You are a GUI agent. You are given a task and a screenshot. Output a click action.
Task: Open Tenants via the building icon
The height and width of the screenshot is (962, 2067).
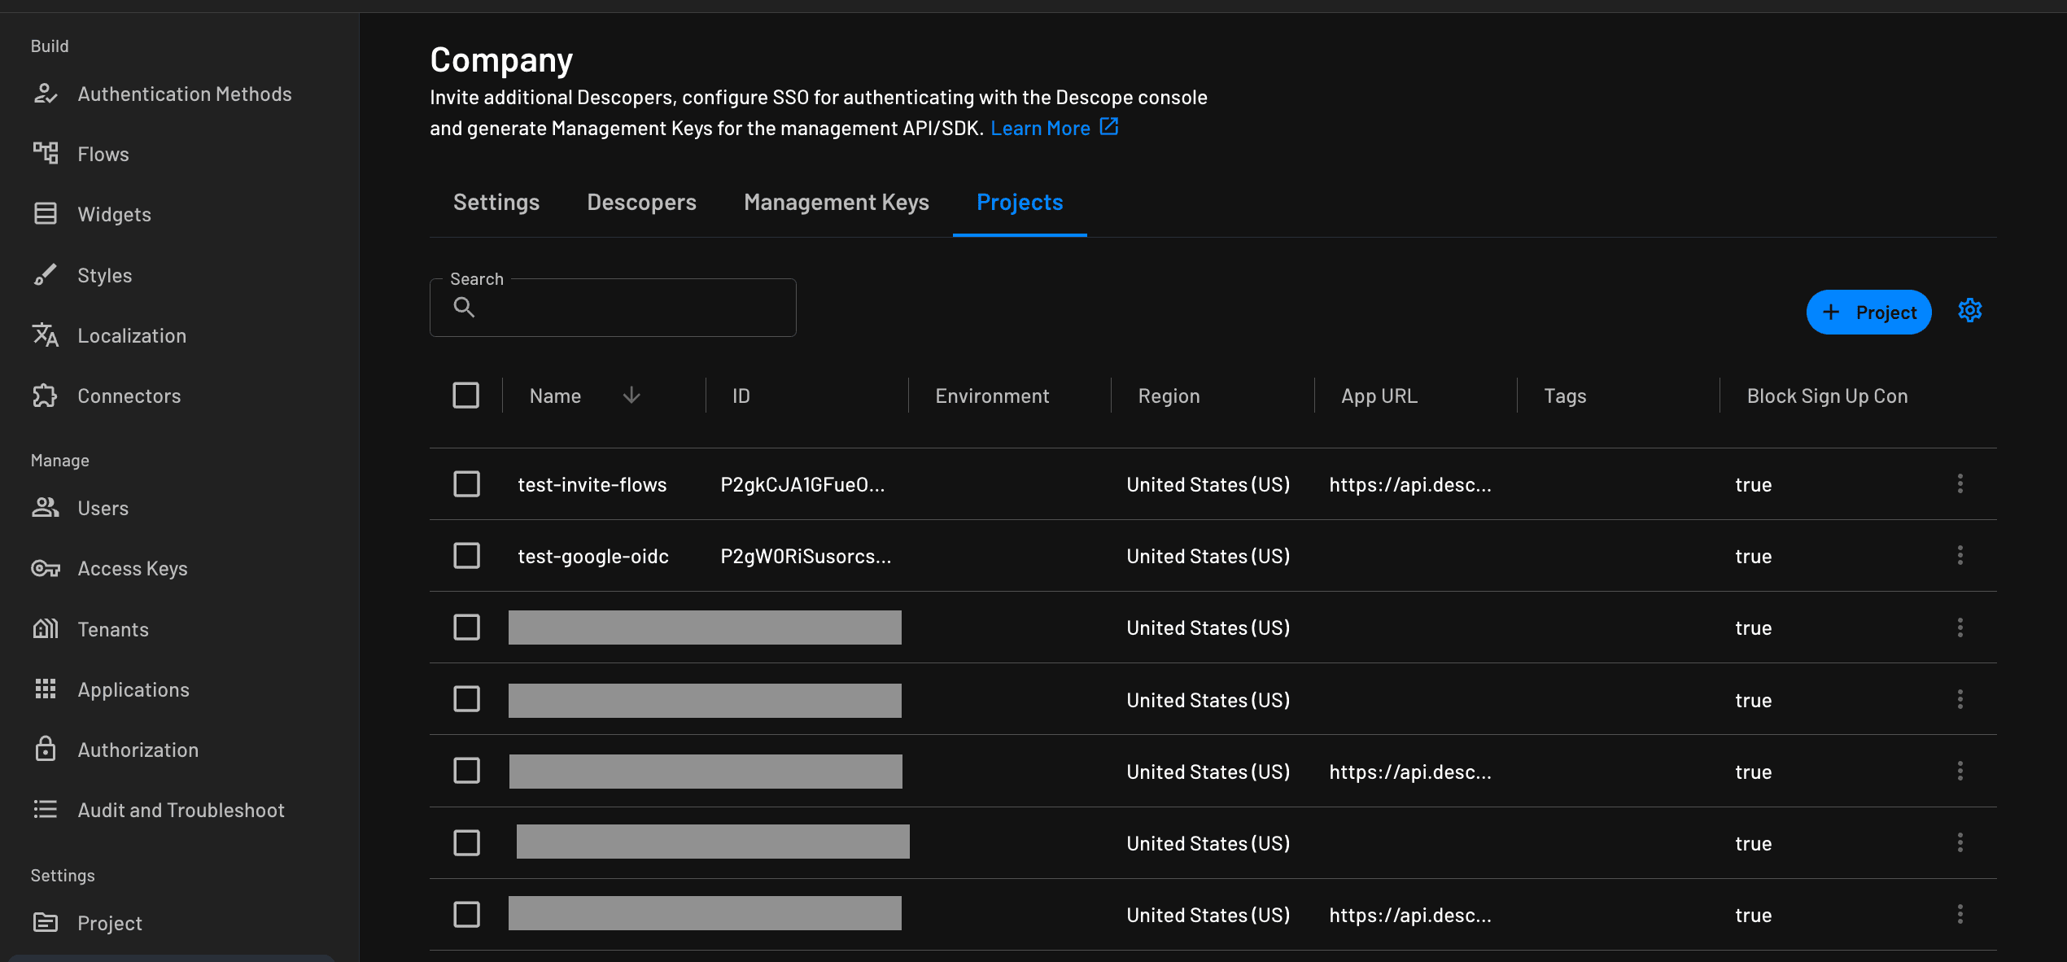coord(46,629)
